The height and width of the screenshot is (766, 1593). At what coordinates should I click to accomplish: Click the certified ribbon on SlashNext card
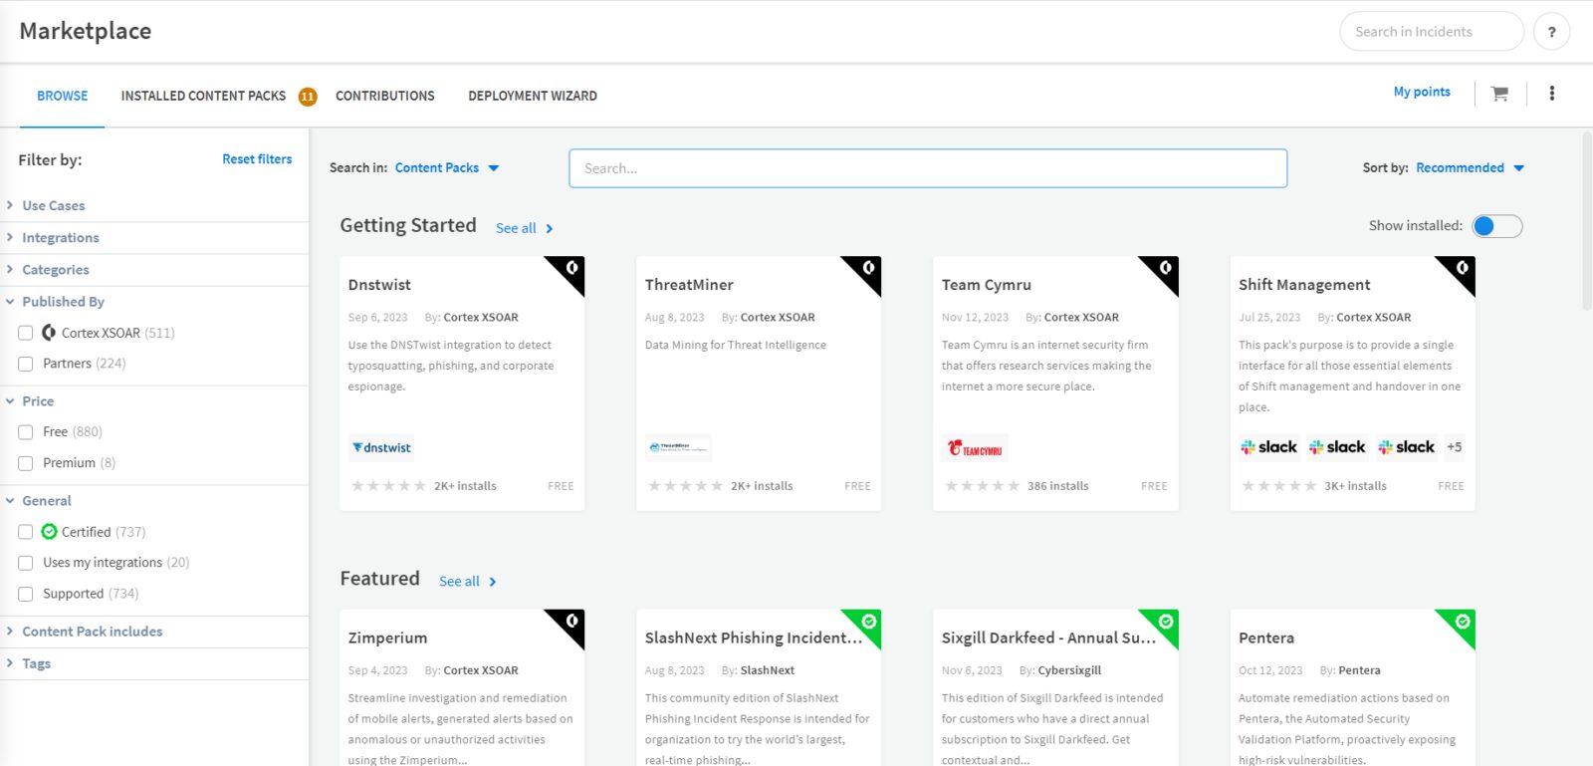(867, 623)
